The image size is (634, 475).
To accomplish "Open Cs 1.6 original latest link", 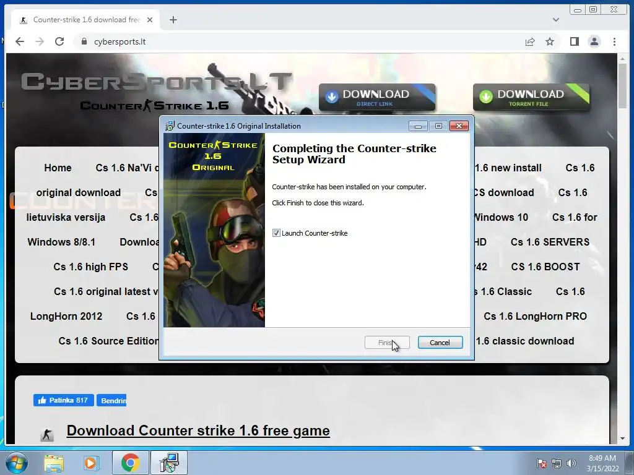I will (106, 292).
